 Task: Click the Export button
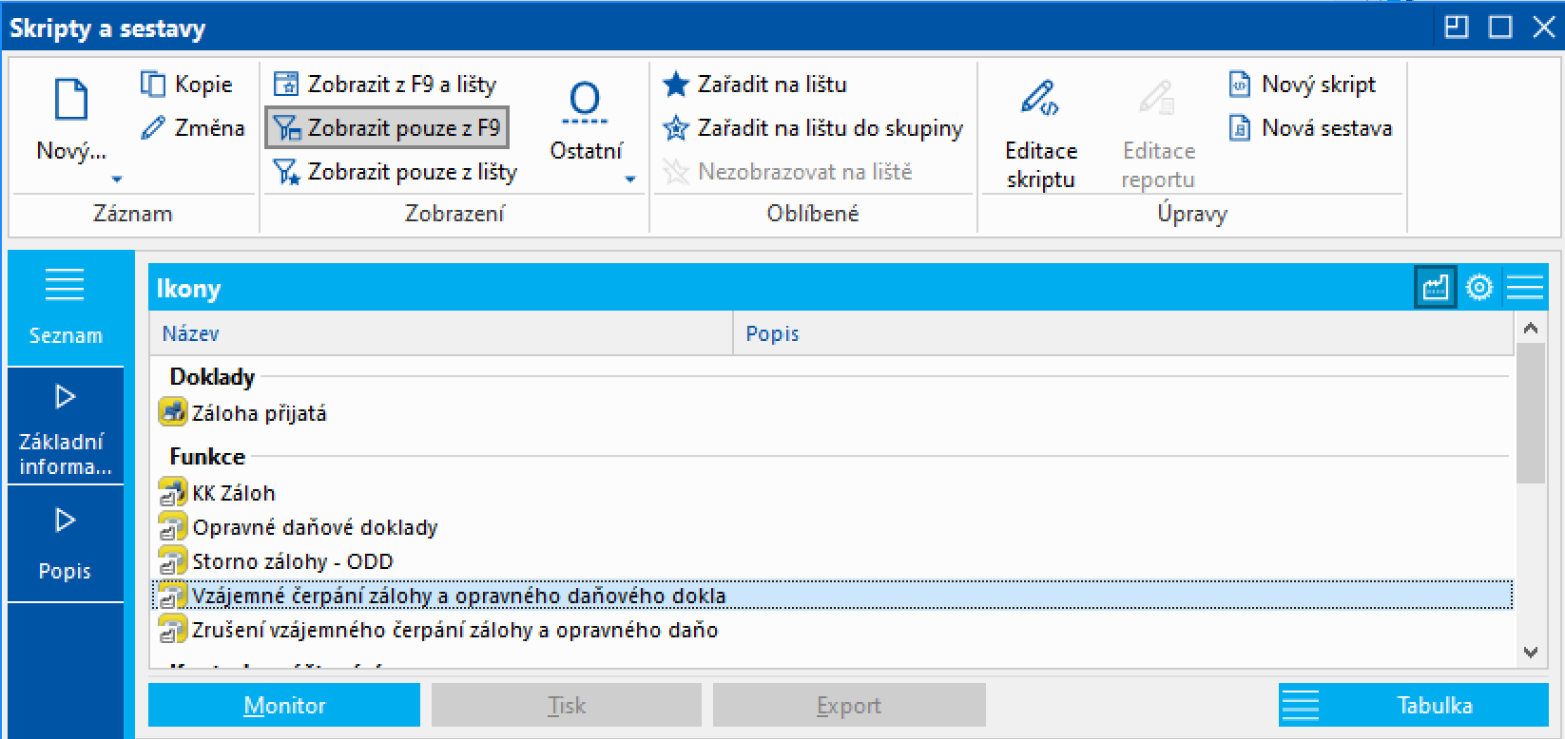coord(849,706)
